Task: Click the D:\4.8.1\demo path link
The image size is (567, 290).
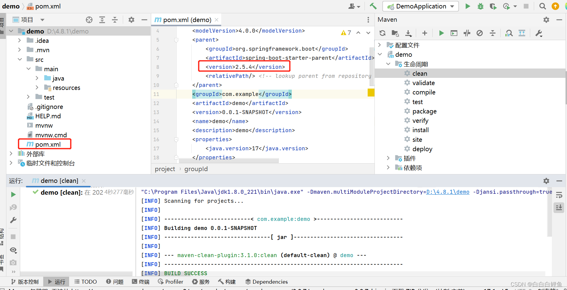Action: (448, 192)
